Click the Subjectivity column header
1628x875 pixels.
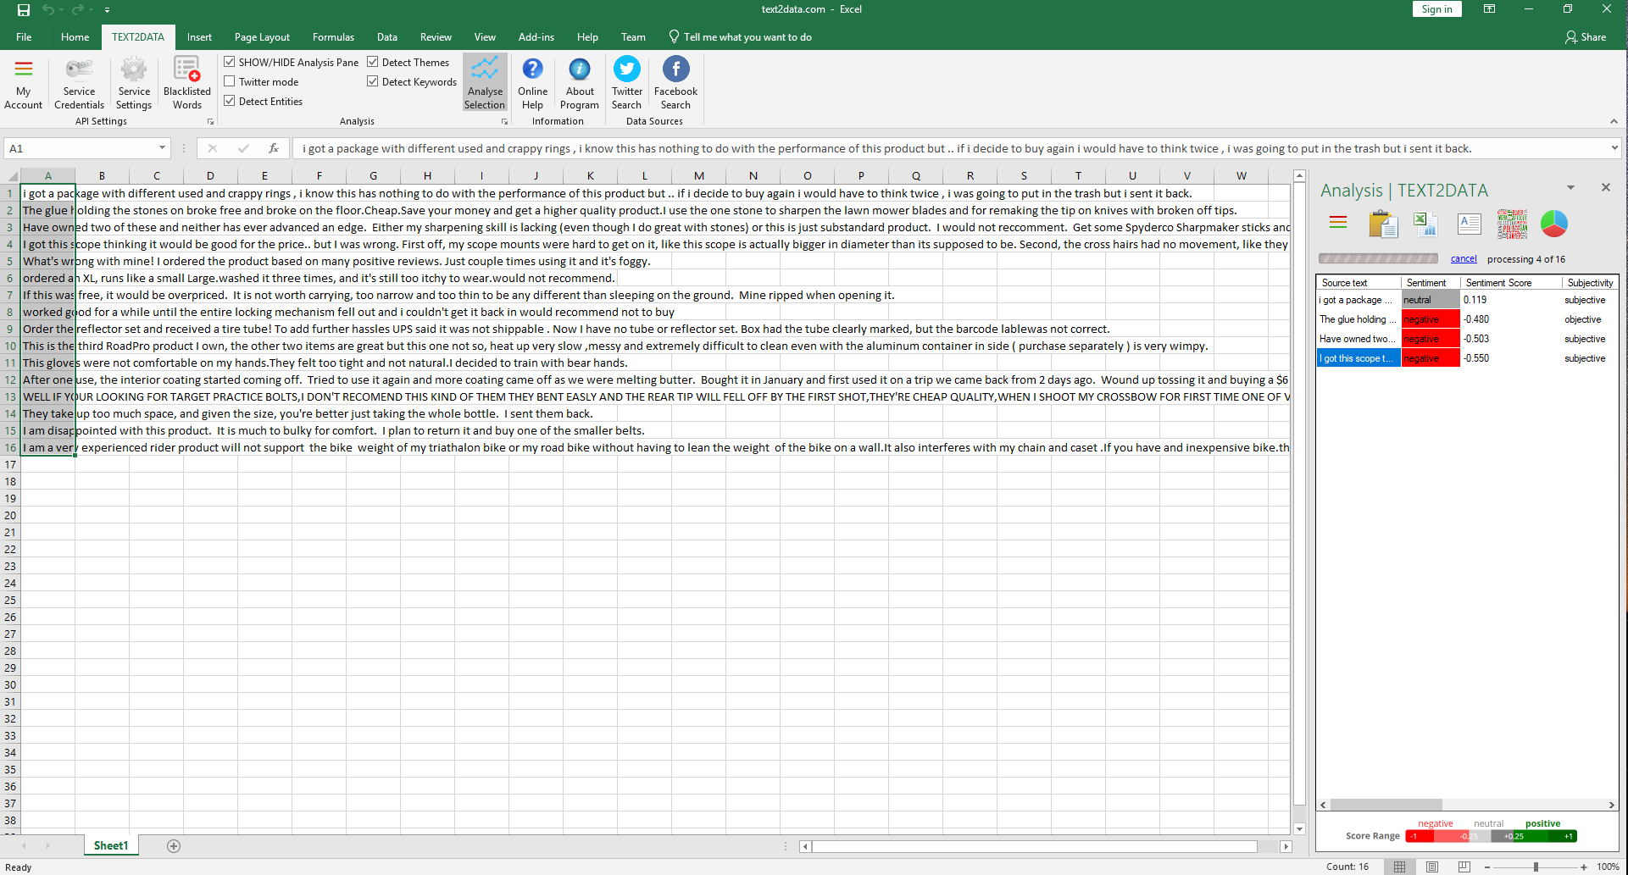point(1590,283)
